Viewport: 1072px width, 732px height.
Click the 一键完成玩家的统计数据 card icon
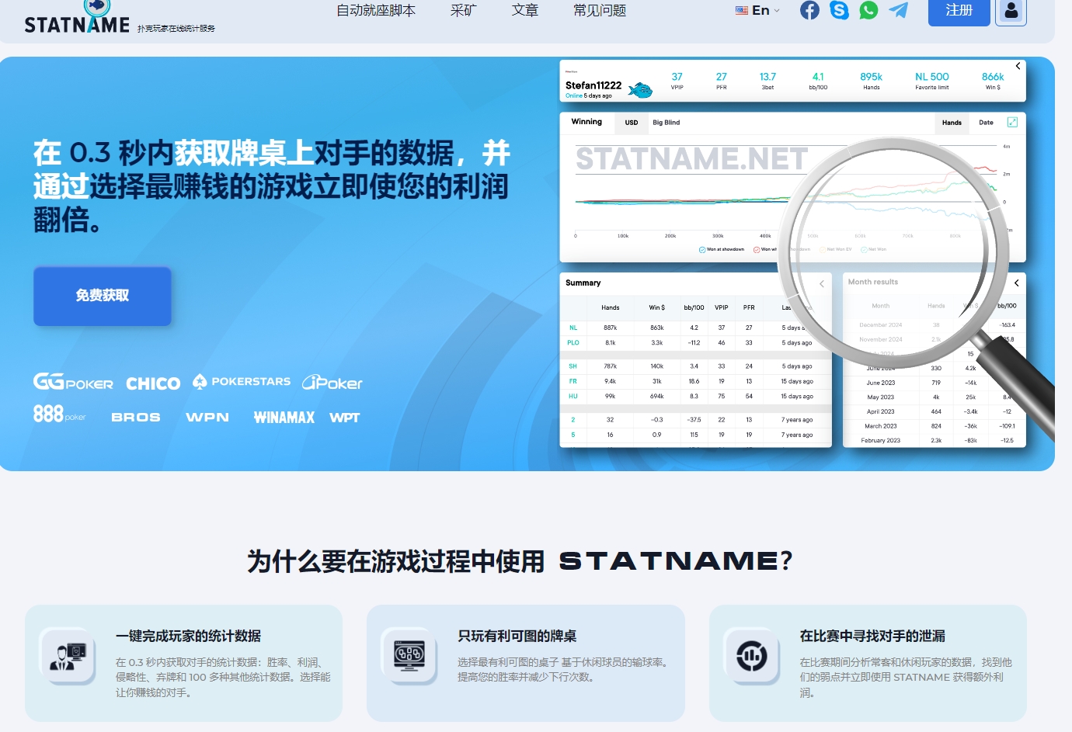click(68, 657)
